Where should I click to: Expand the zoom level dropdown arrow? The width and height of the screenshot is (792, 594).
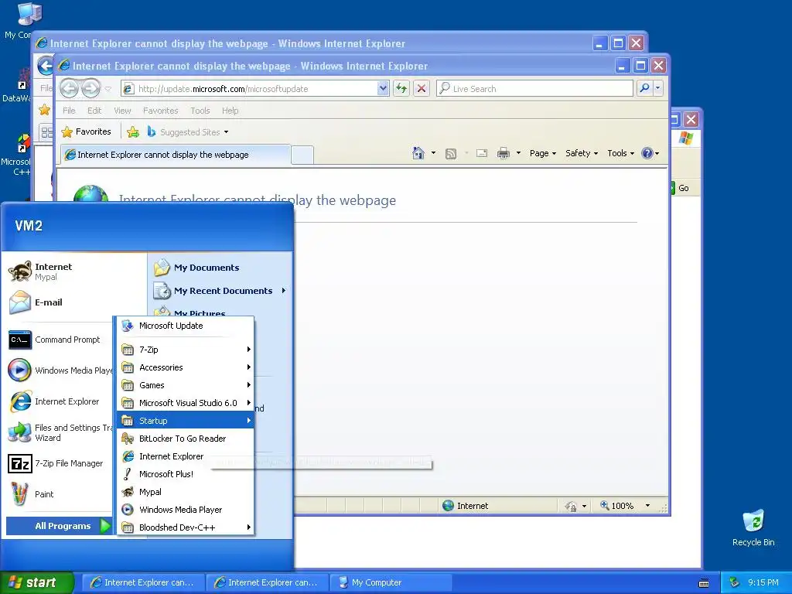647,506
